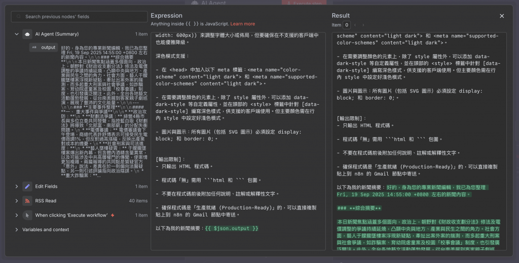Viewport: 519px width, 263px height.
Task: Click the Item index 0 box
Action: point(347,25)
